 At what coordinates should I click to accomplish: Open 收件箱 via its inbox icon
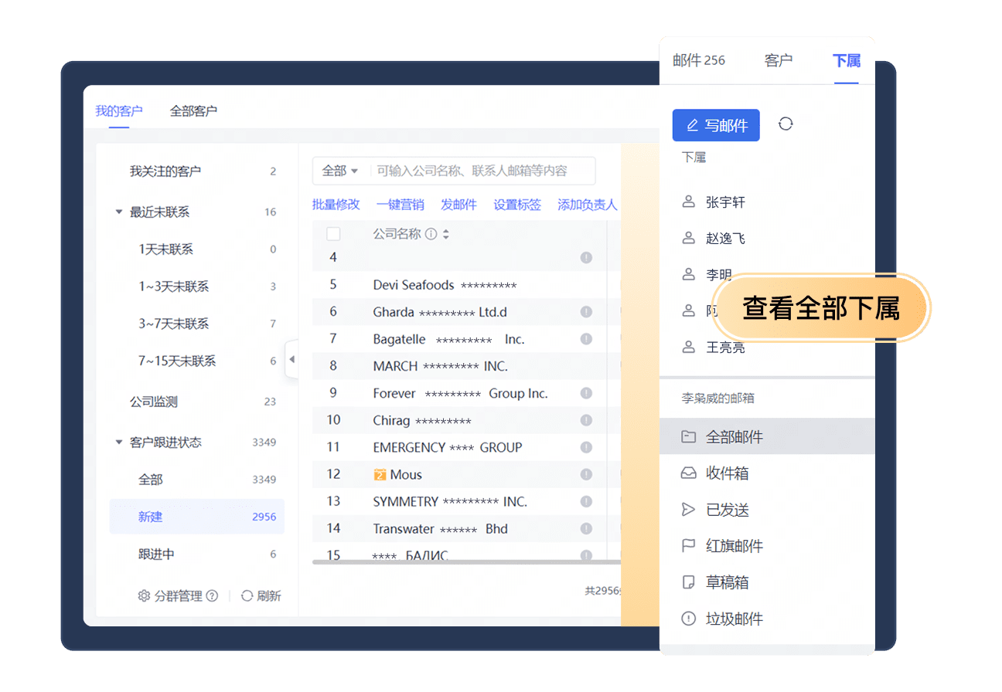689,473
